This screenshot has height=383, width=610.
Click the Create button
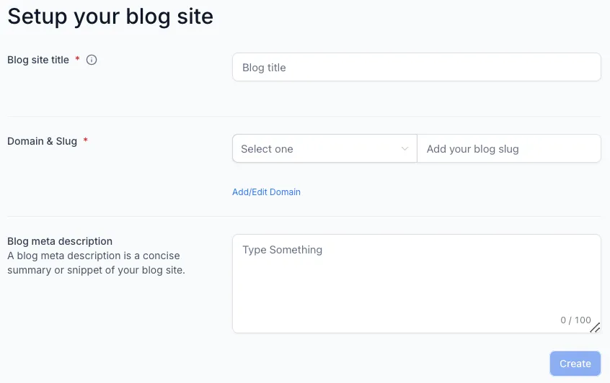(575, 364)
